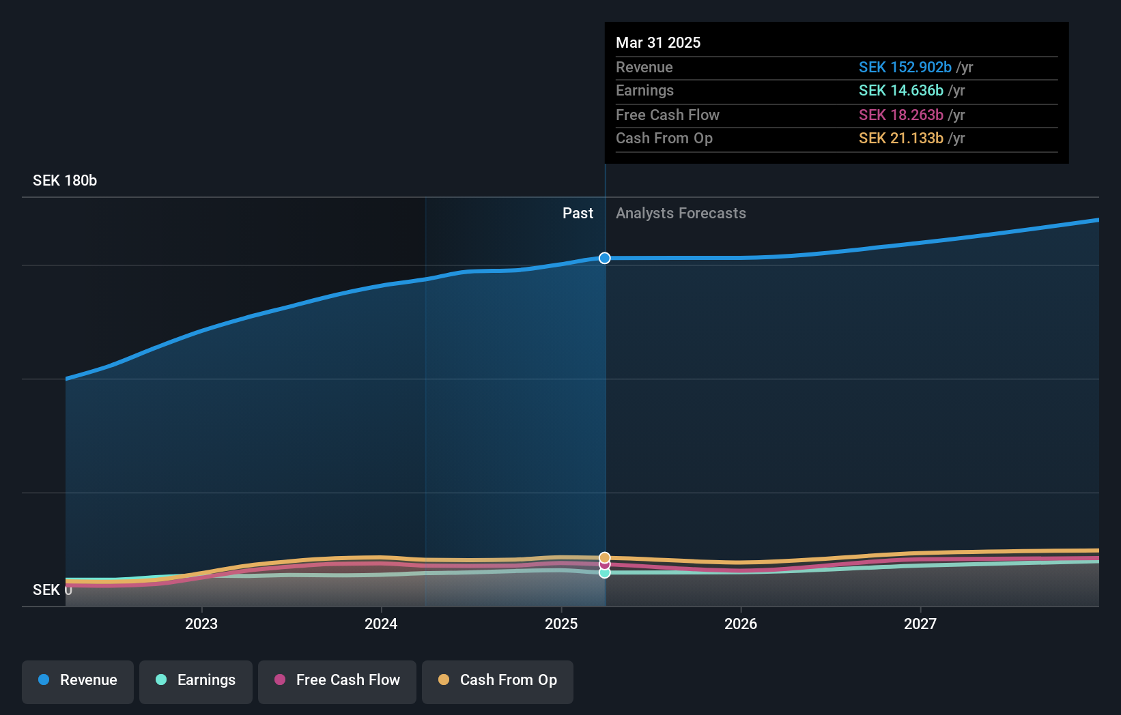1121x715 pixels.
Task: Click the Earnings row label in tooltip
Action: pos(644,90)
